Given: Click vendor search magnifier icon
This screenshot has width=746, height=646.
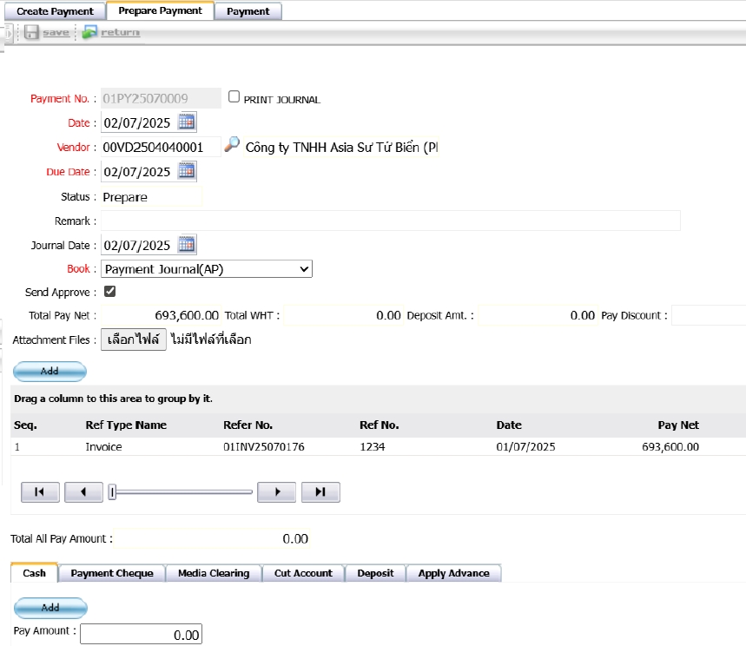Looking at the screenshot, I should click(x=232, y=146).
